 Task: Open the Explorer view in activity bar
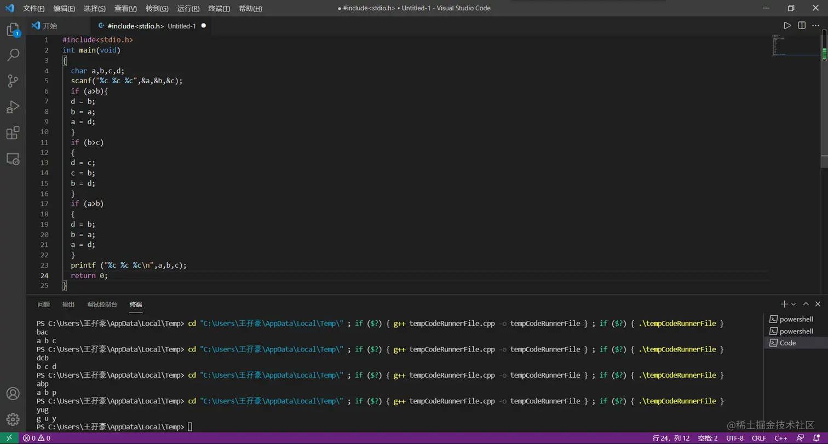pos(13,30)
